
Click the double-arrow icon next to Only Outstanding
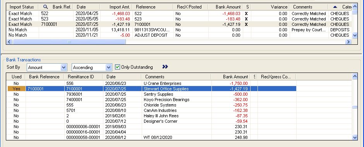[x=165, y=67]
